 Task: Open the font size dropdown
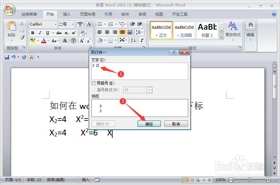point(73,24)
